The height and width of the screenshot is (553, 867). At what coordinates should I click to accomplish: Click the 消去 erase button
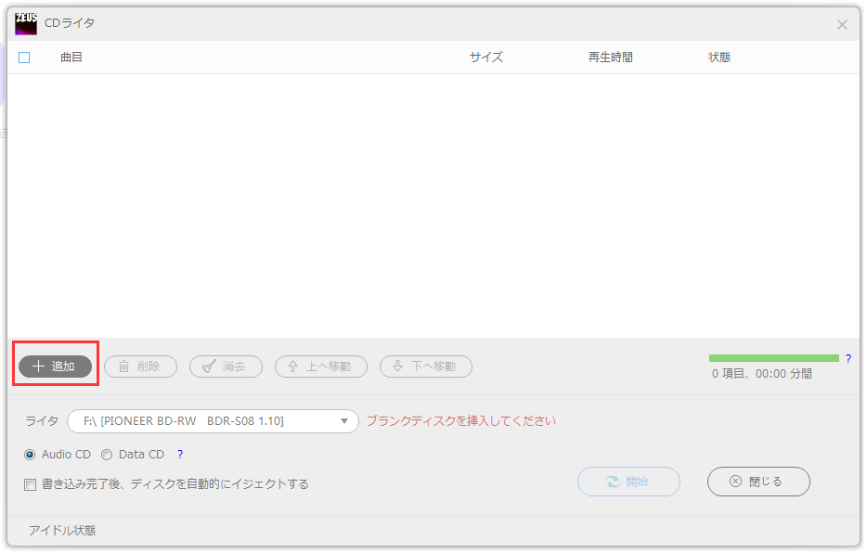[226, 367]
